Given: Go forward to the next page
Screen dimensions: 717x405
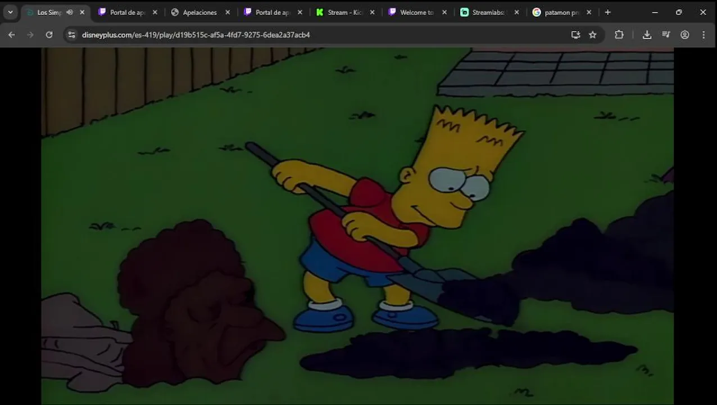Looking at the screenshot, I should pos(30,35).
